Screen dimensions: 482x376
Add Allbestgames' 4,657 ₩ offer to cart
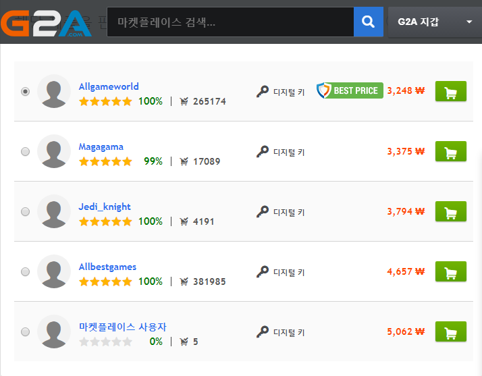pos(451,271)
